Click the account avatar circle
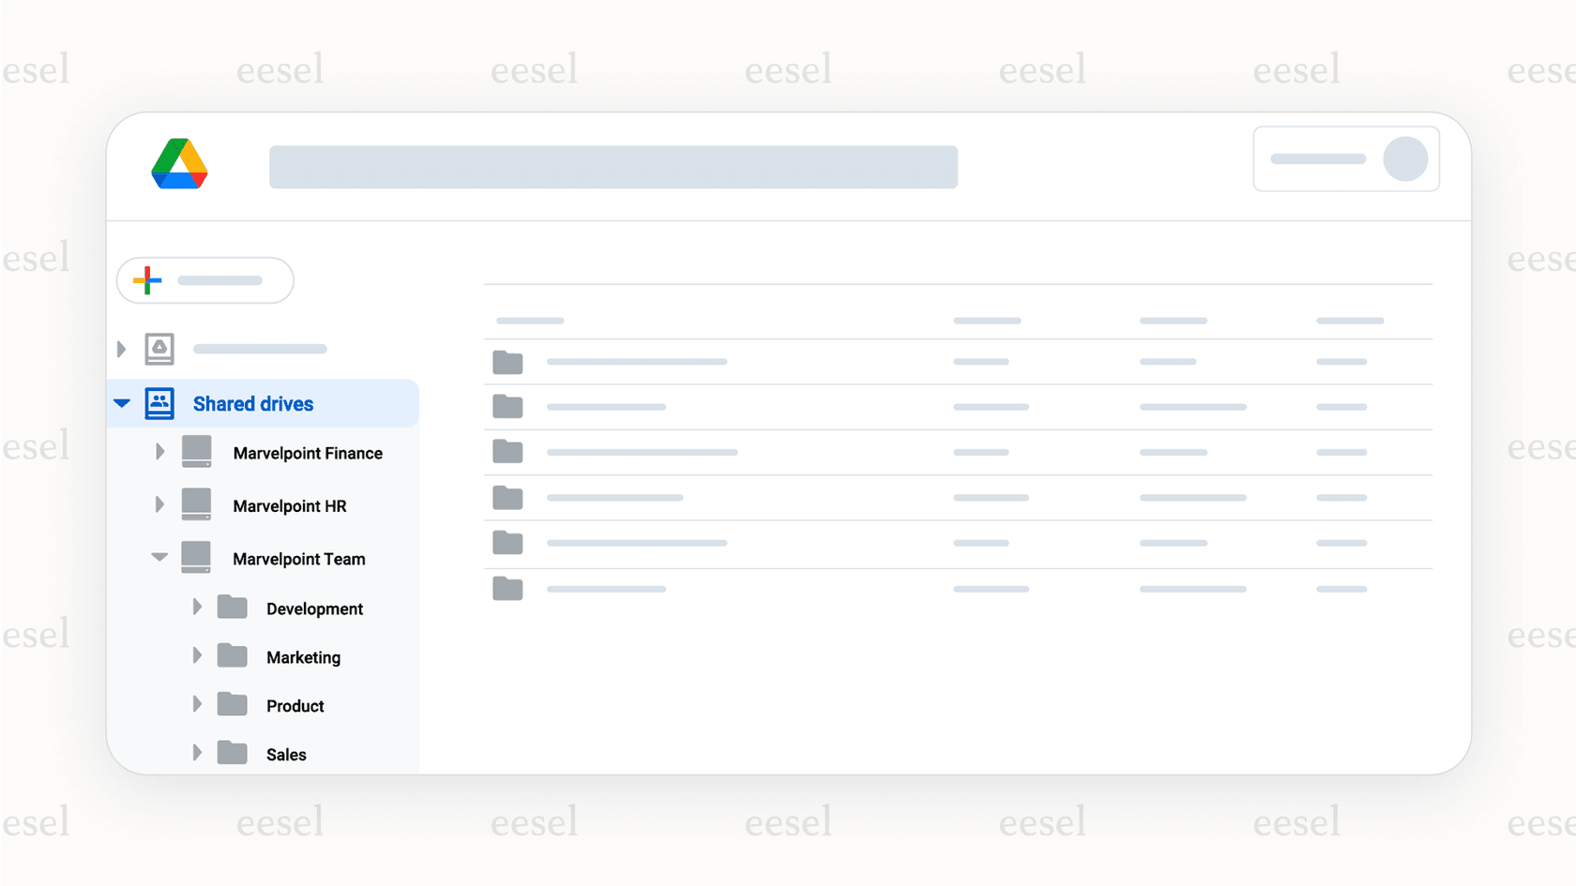 [x=1405, y=159]
